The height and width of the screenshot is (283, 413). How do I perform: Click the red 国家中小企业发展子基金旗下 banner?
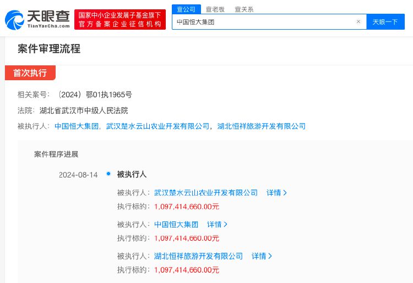point(120,19)
